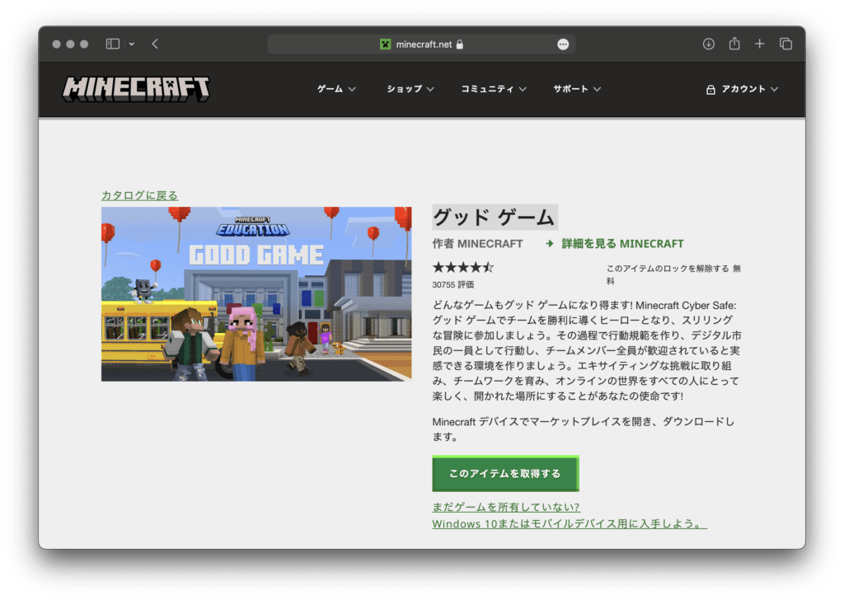The height and width of the screenshot is (600, 844).
Task: Click the star rating display
Action: coord(463,268)
